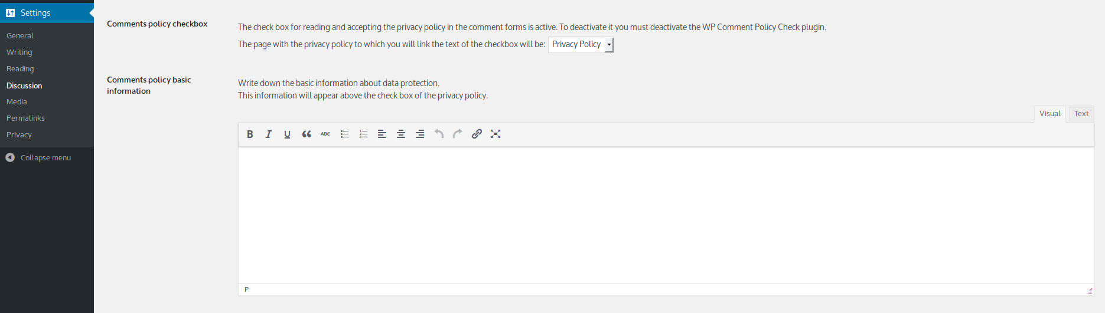Image resolution: width=1105 pixels, height=313 pixels.
Task: Click inside the basic information text area
Action: pyautogui.click(x=665, y=215)
